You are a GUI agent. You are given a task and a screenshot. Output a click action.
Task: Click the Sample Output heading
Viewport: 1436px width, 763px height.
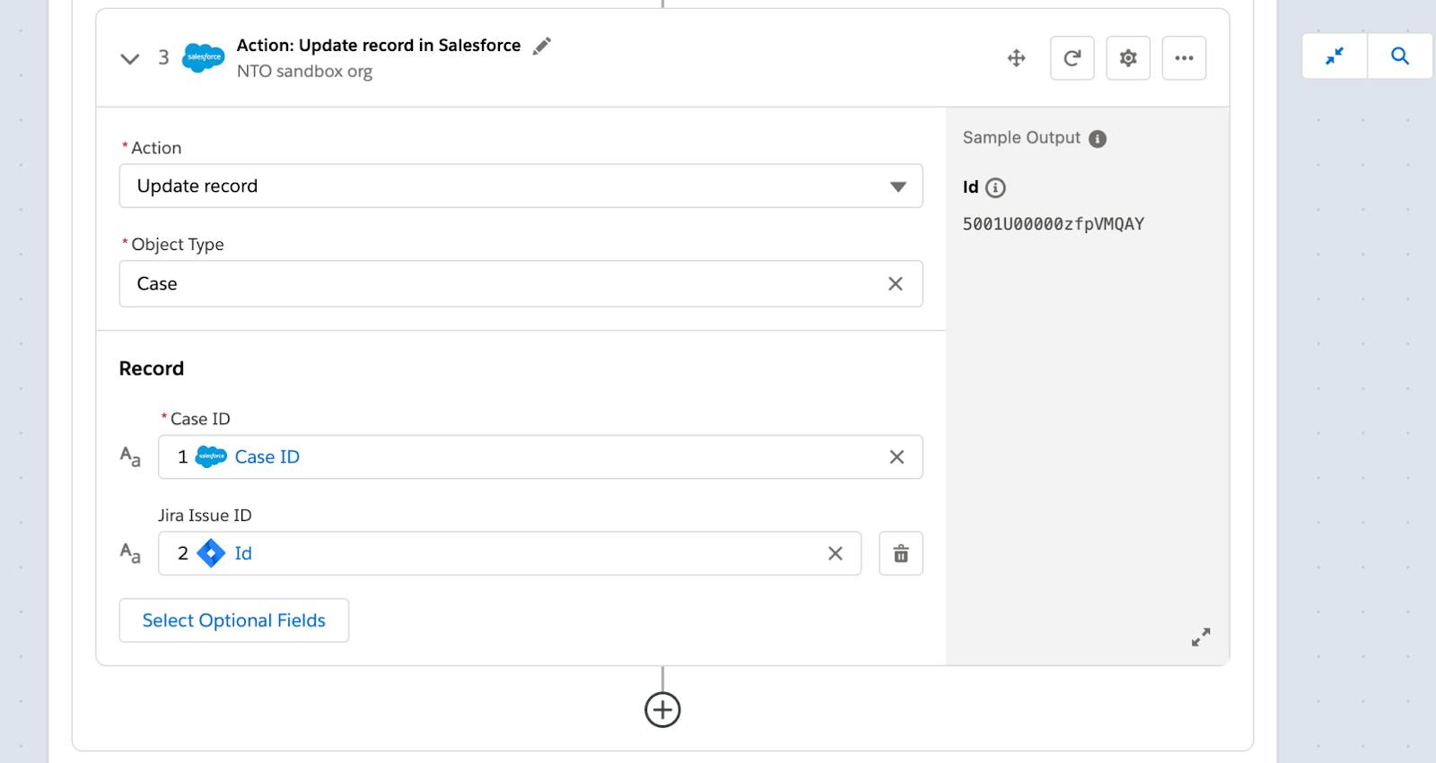tap(1021, 137)
